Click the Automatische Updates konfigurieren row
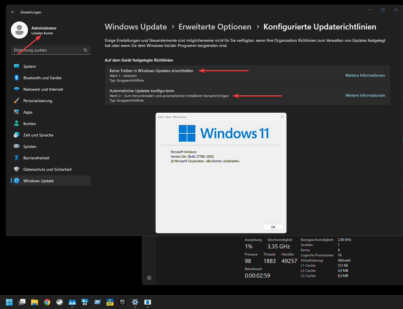This screenshot has width=403, height=309. [x=247, y=95]
